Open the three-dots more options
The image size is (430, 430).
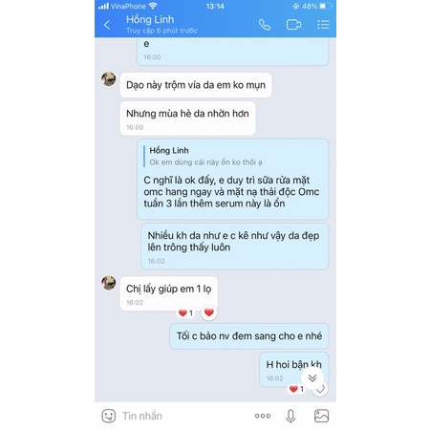pos(263,416)
